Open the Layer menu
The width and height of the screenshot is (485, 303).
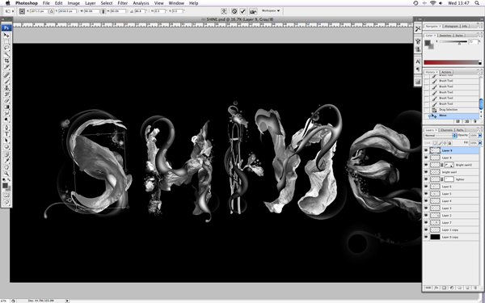(x=91, y=3)
